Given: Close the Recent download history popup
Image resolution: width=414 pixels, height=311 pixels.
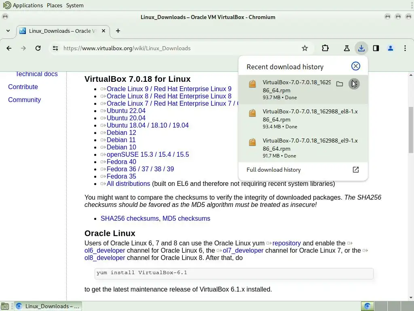Looking at the screenshot, I should (x=356, y=66).
